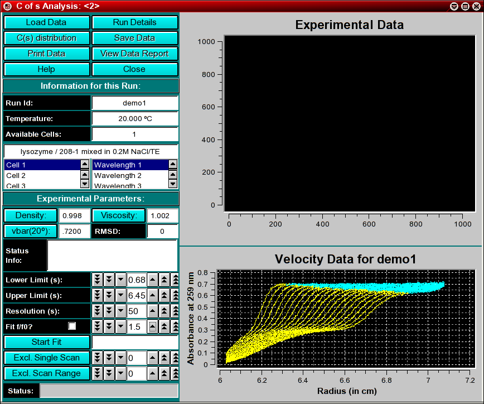
Task: Enable the Fit f/f0 checkbox
Action: pos(72,326)
